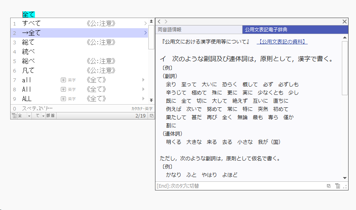356x210 pixels.
Task: Select candidate 7 lowercase all
Action: (79, 80)
